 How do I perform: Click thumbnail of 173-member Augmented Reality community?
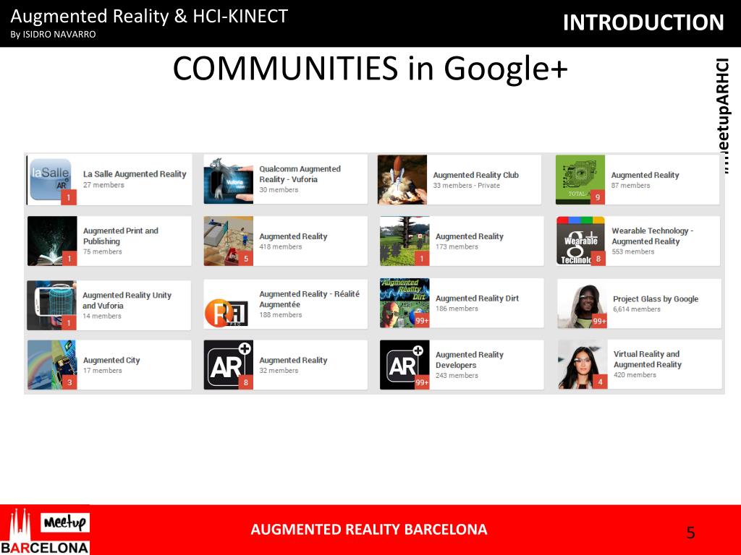point(405,241)
